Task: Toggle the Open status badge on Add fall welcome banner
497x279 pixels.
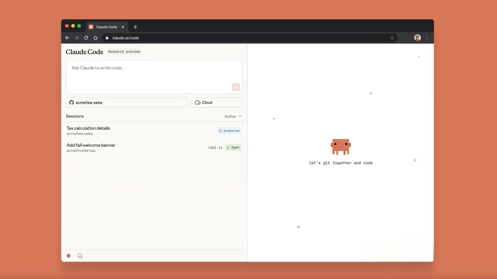Action: (x=233, y=148)
